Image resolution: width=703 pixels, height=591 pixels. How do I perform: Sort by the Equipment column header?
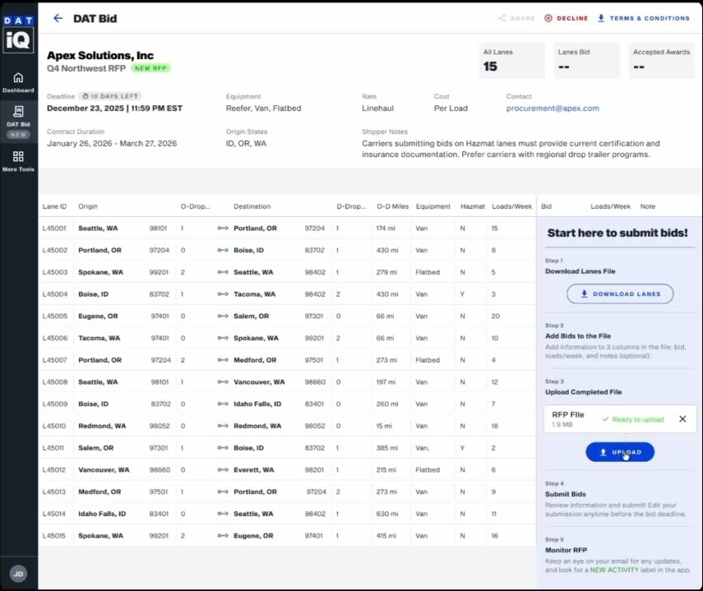pos(433,206)
